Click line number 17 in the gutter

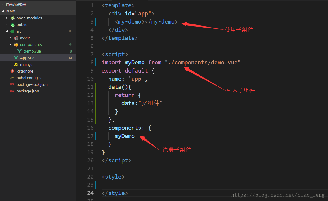pyautogui.click(x=90, y=136)
